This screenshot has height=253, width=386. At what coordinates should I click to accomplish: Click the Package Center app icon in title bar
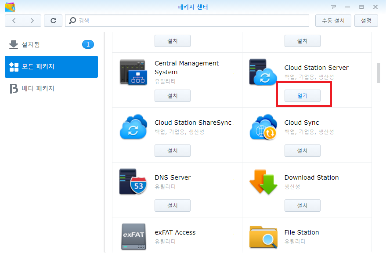pyautogui.click(x=10, y=7)
